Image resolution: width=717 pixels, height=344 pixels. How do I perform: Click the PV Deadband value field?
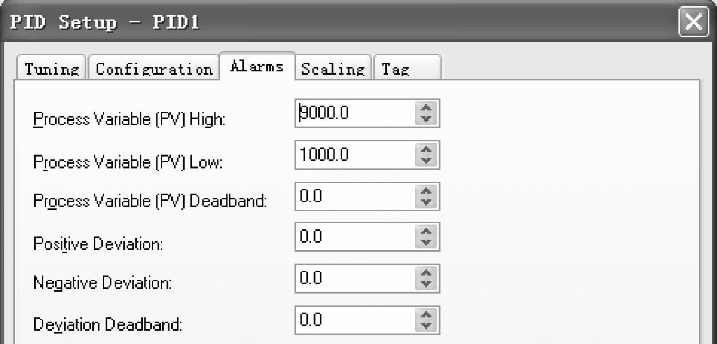355,196
